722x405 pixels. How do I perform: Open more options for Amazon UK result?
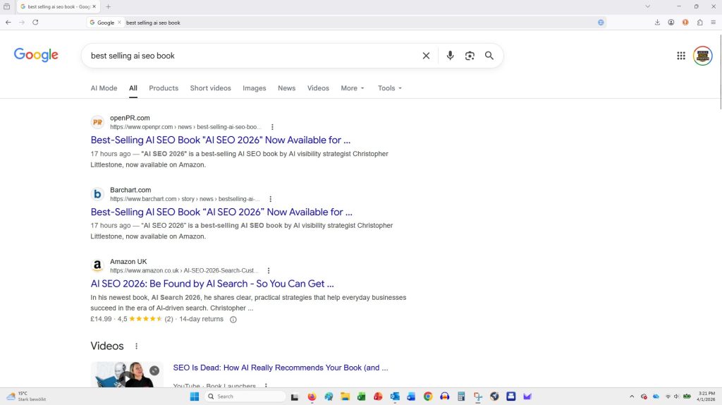(x=269, y=271)
